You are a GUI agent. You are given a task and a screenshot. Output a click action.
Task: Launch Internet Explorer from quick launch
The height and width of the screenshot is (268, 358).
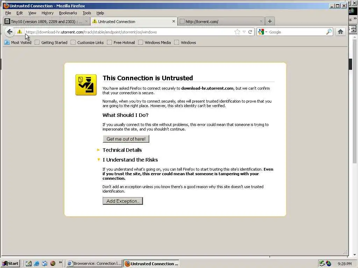tap(36, 263)
